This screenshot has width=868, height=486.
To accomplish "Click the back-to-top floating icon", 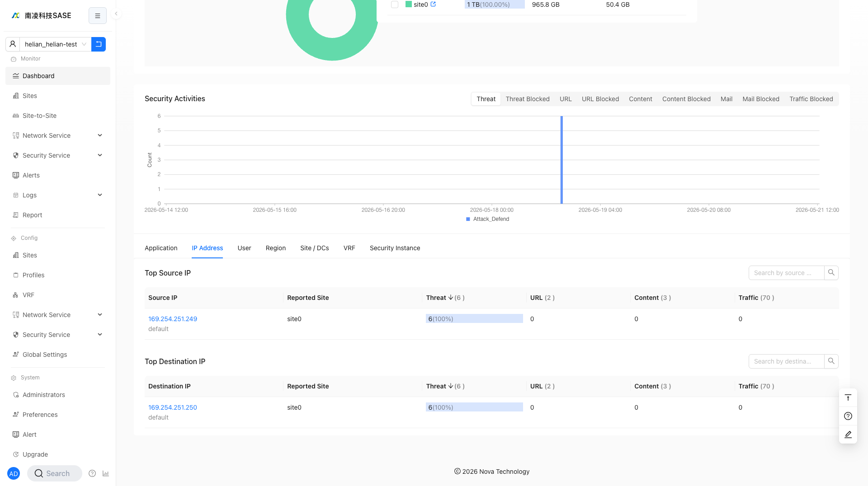I will [x=848, y=398].
